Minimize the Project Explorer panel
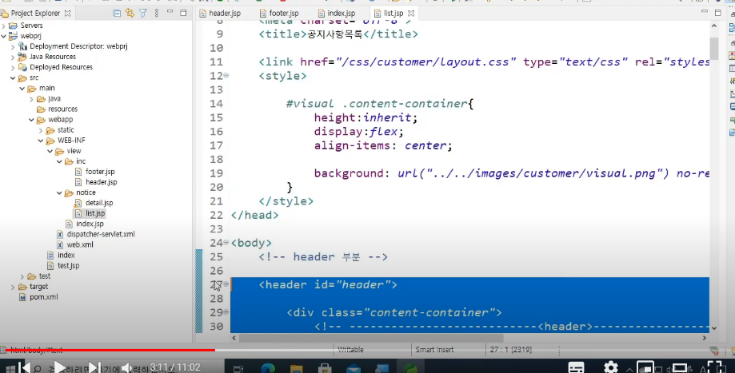 pos(170,12)
